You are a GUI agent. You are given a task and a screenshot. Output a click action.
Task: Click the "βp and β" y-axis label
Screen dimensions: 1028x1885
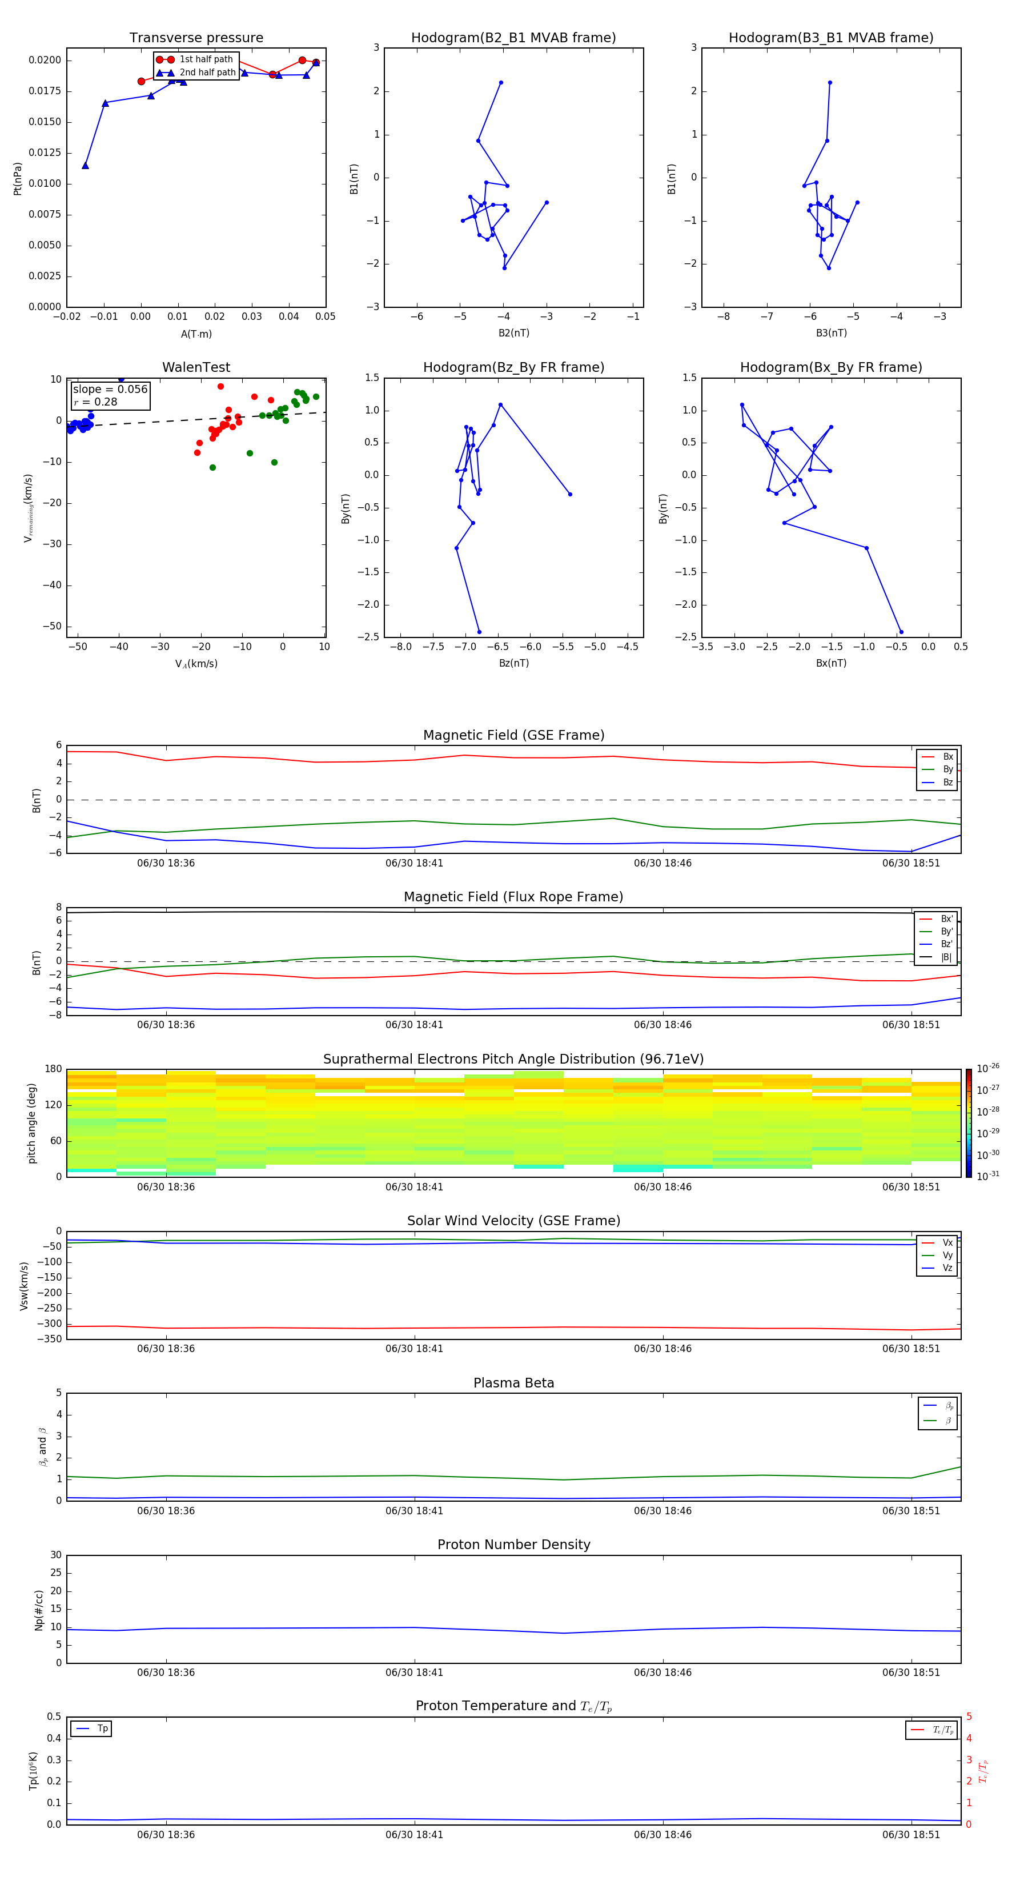[x=42, y=1447]
